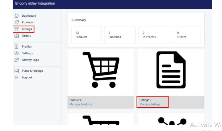Screen dimensions: 222x131
Task: Click the Activity Logs icon
Action: coord(16,60)
